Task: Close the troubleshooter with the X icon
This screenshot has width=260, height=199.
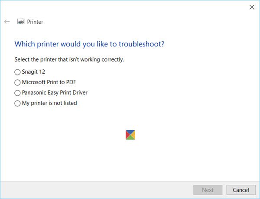Action: click(x=252, y=7)
